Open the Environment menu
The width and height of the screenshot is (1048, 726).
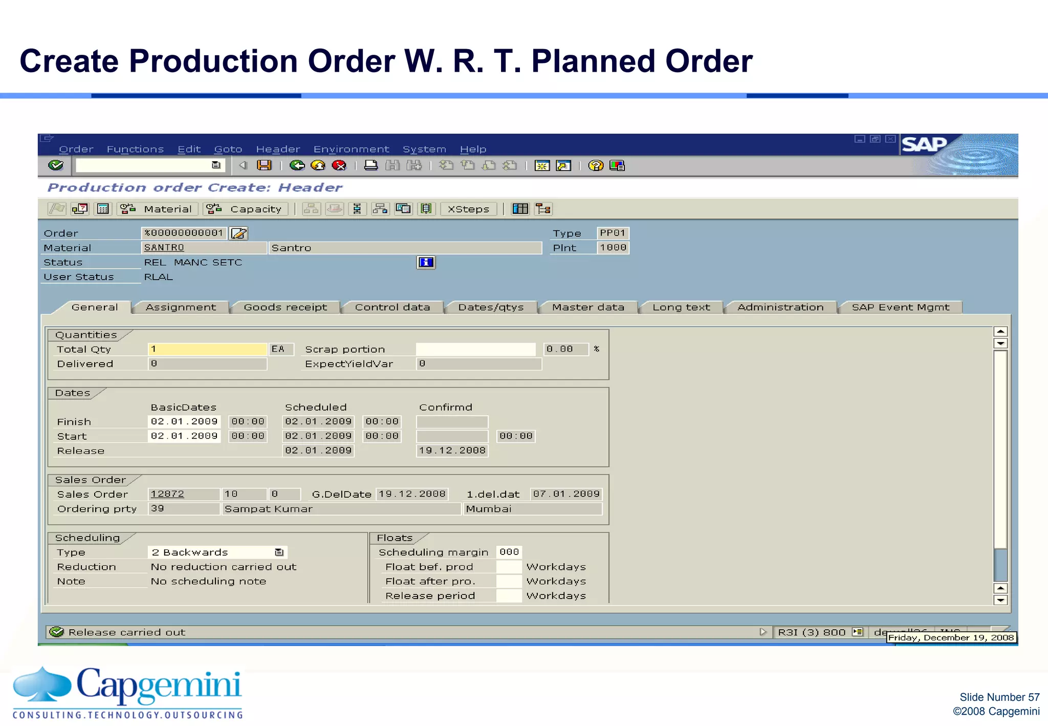tap(352, 149)
